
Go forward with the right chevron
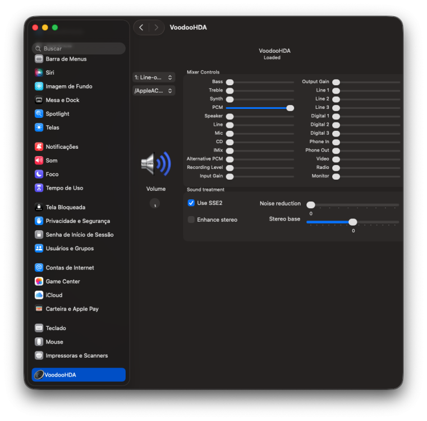coord(156,28)
